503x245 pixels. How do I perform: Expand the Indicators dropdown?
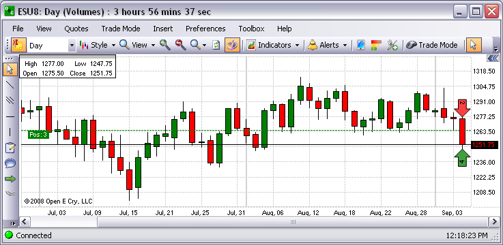pos(274,45)
